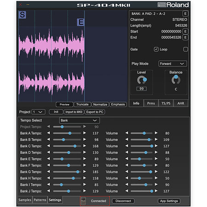This screenshot has width=207, height=207.
Task: Open the Tempo Select dropdown showing Bank
Action: [80, 121]
